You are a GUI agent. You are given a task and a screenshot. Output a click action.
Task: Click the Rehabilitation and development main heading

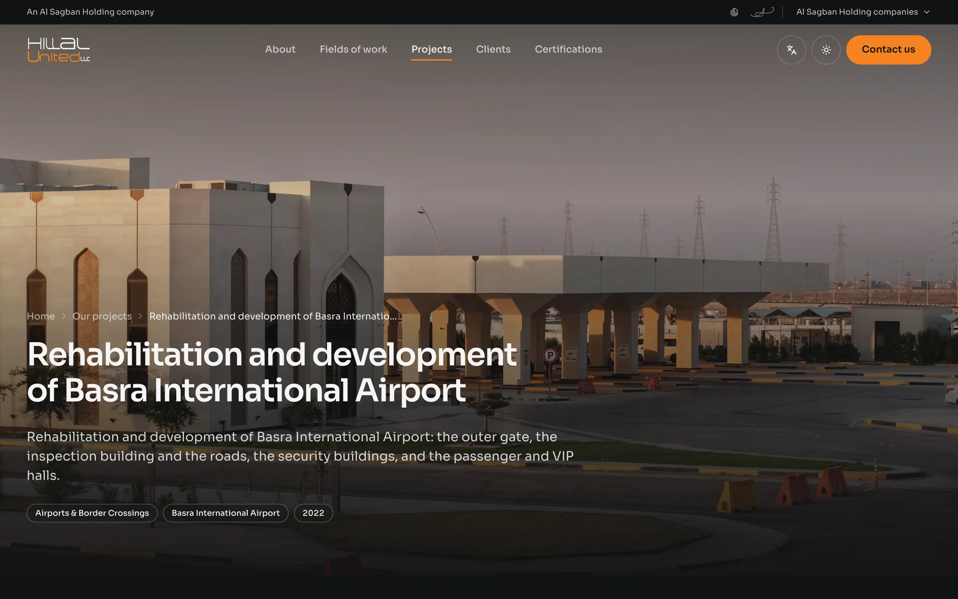click(x=272, y=372)
